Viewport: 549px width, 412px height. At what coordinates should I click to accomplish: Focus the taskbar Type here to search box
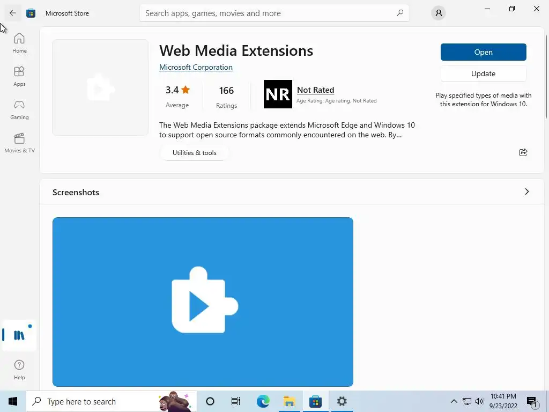tap(112, 401)
